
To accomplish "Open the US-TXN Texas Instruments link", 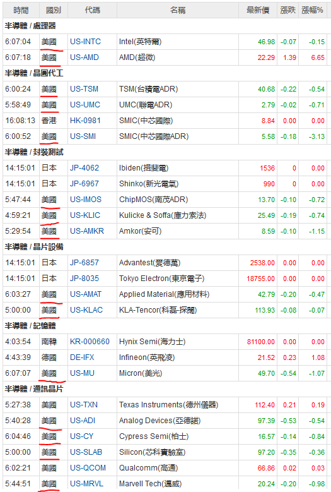I will pos(84,405).
